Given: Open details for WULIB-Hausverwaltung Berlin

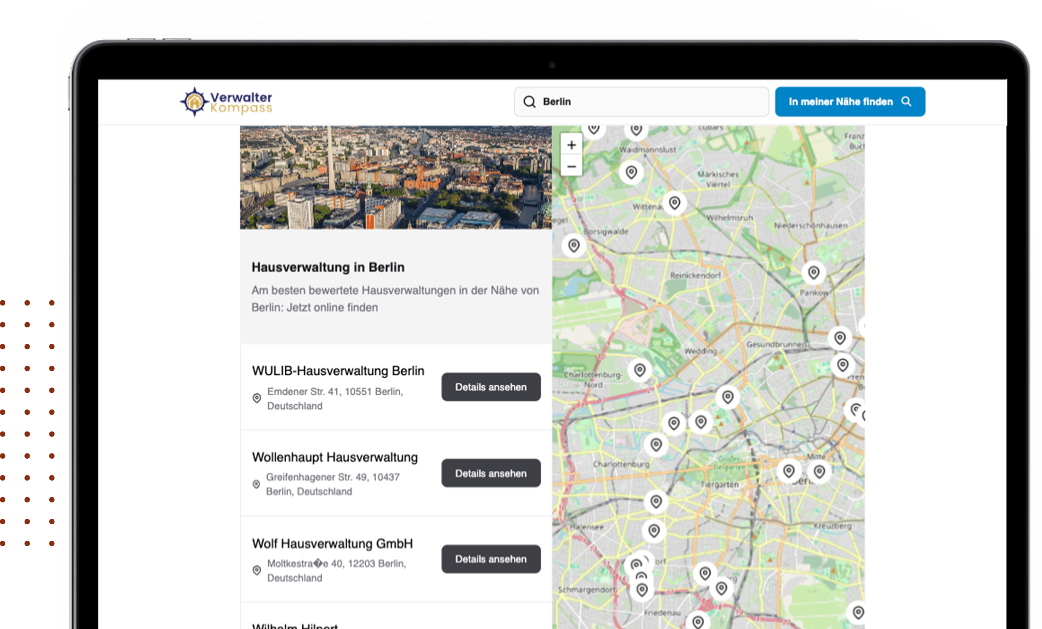Looking at the screenshot, I should (491, 387).
